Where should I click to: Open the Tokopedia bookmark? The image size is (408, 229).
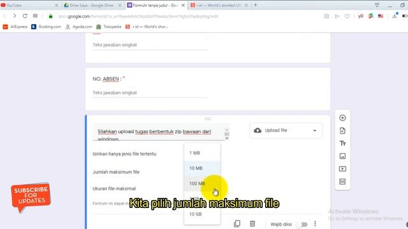(109, 27)
